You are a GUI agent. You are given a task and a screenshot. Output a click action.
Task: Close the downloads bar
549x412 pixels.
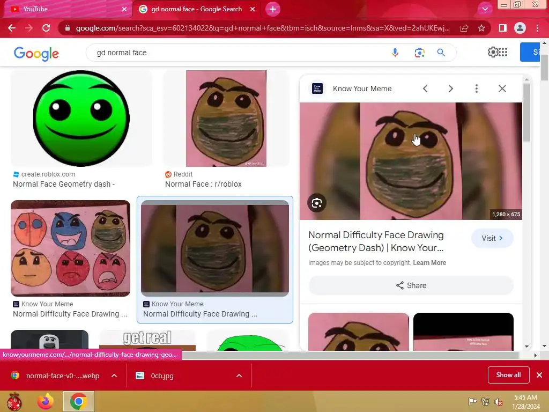coord(539,375)
